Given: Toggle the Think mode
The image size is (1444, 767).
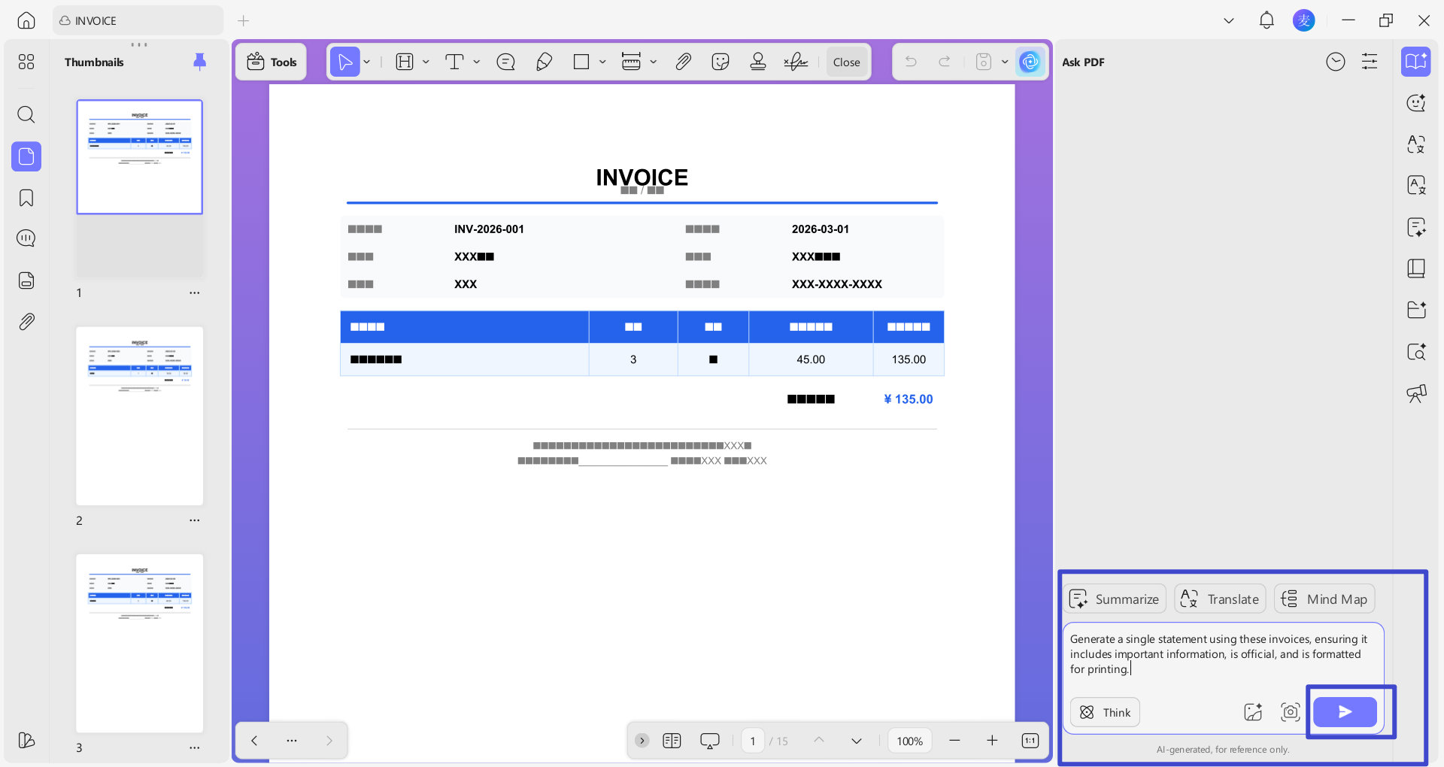Looking at the screenshot, I should [x=1105, y=712].
